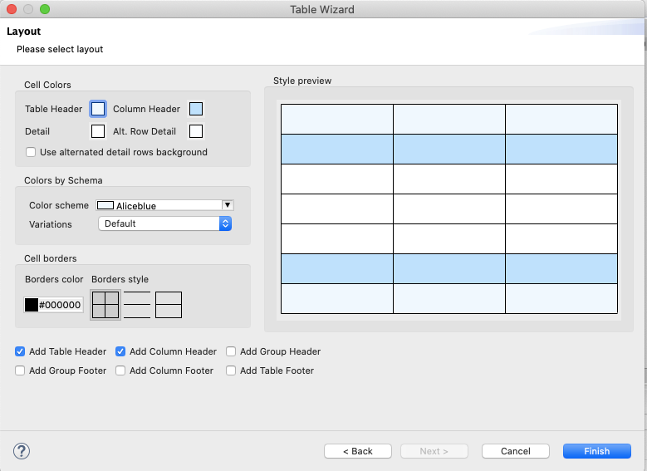This screenshot has width=647, height=471.
Task: Select the full grid borders style icon
Action: [x=105, y=305]
